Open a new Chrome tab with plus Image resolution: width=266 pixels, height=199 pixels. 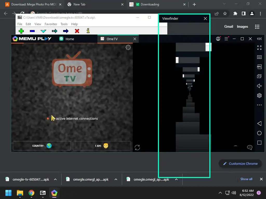click(x=194, y=5)
